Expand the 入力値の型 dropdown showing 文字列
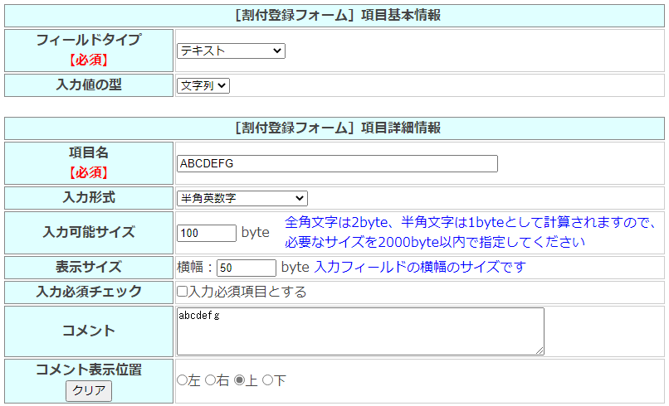The image size is (669, 406). click(x=203, y=85)
